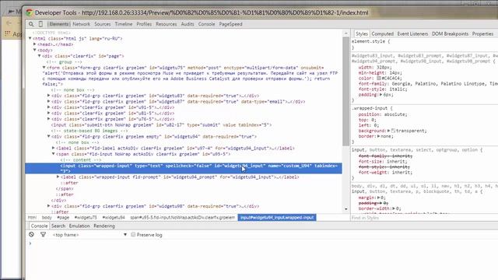The image size is (498, 280).
Task: Switch to the Network panel
Action: tap(81, 24)
